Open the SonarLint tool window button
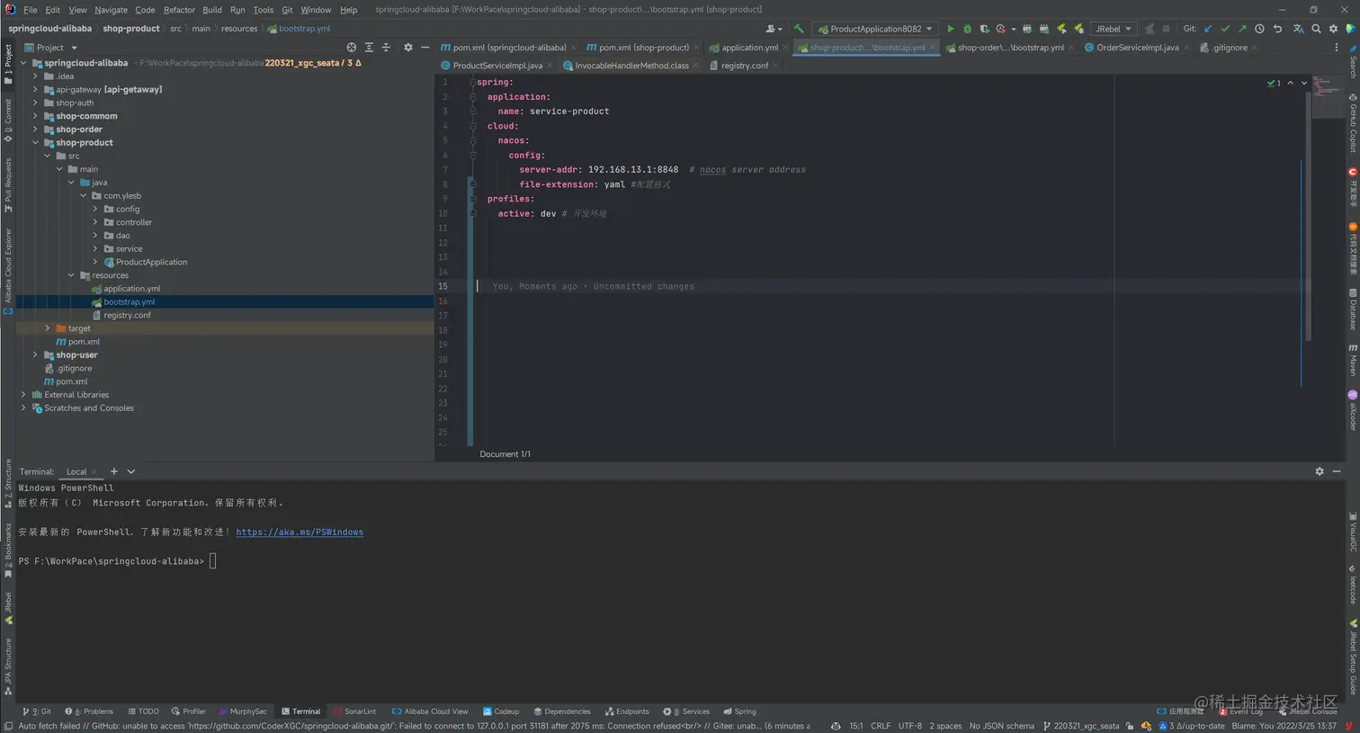This screenshot has height=733, width=1360. click(355, 711)
